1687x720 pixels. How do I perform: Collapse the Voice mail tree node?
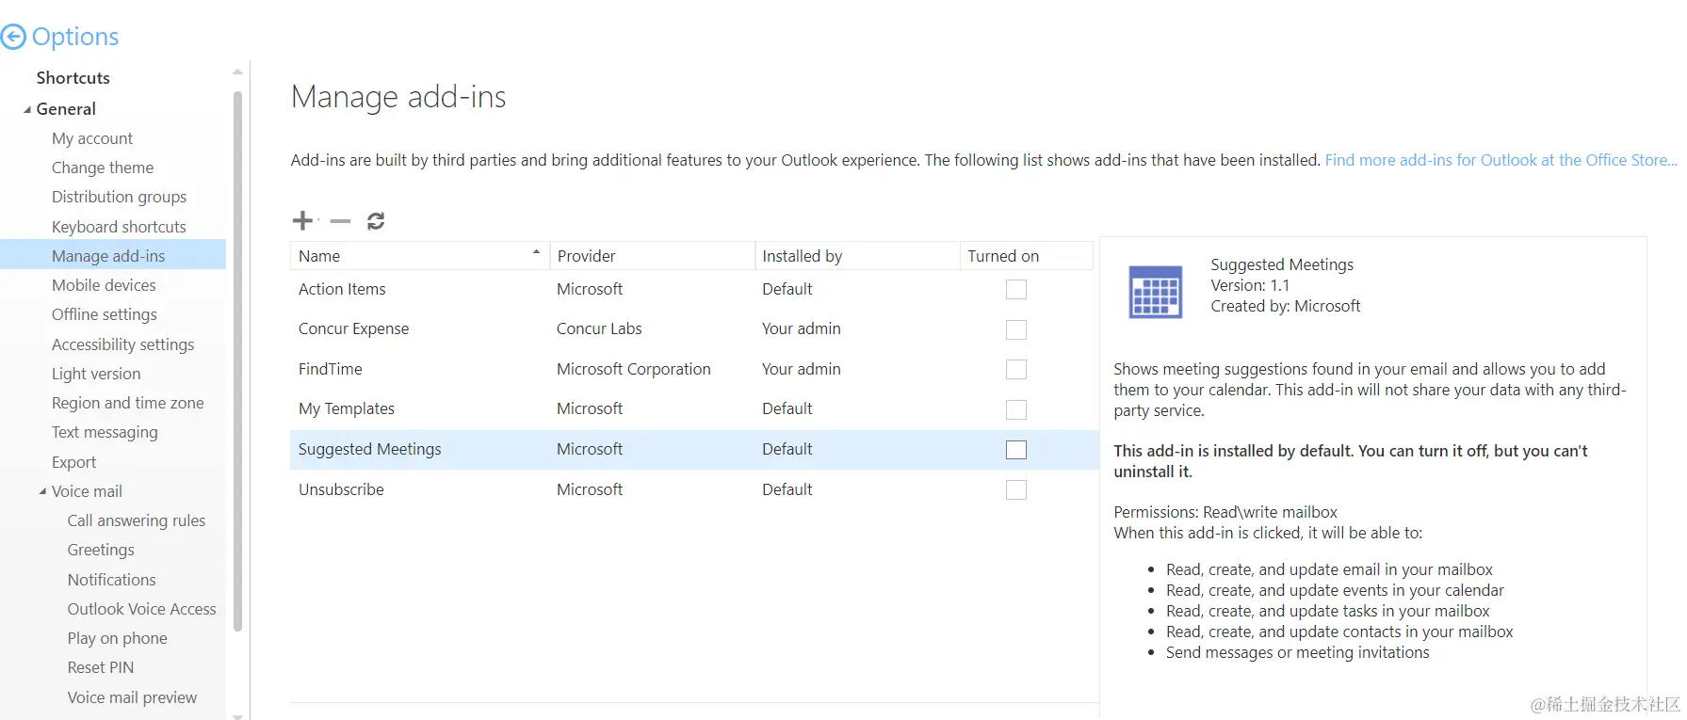click(42, 491)
